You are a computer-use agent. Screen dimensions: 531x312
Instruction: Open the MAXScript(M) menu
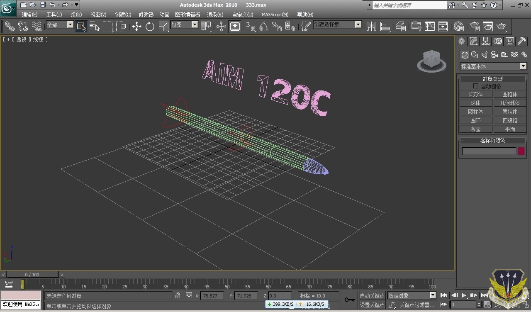[x=275, y=15]
